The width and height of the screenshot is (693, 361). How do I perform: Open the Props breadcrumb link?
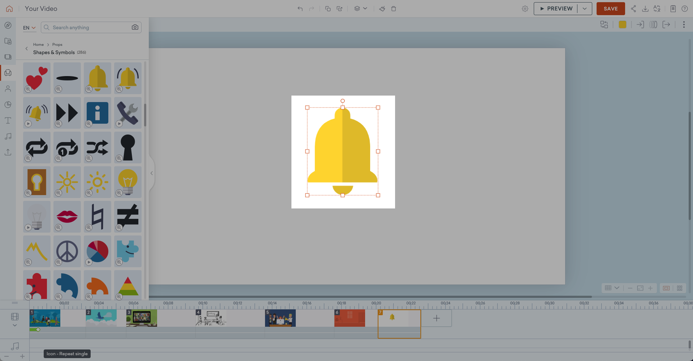point(57,44)
